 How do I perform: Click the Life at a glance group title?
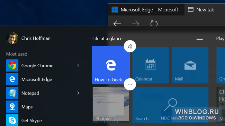pos(107,39)
